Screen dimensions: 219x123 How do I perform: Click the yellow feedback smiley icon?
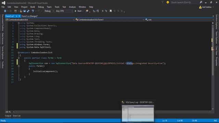(x=168, y=2)
